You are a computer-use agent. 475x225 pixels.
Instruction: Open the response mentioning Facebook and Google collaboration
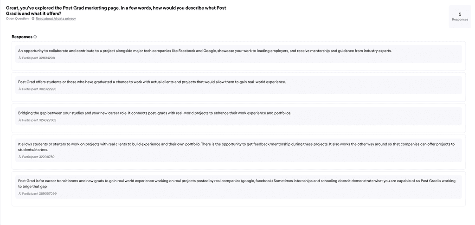pyautogui.click(x=238, y=54)
